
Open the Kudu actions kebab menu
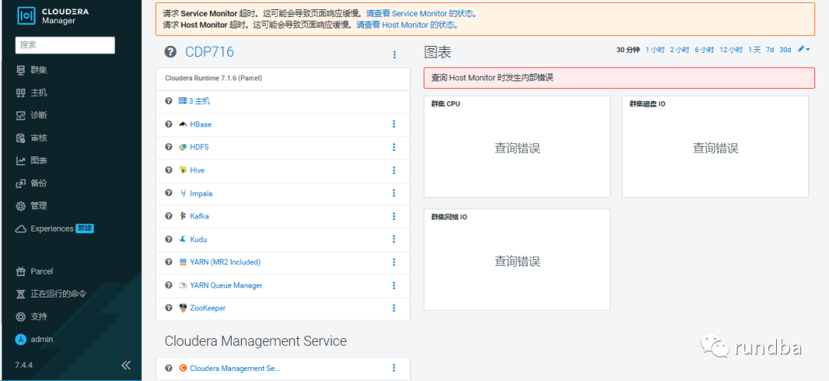coord(394,239)
